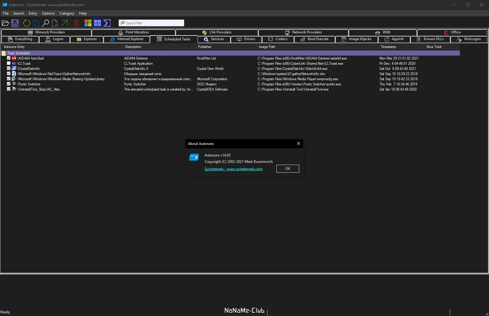Image resolution: width=489 pixels, height=316 pixels.
Task: Switch to the WMI tab
Action: pos(383,32)
